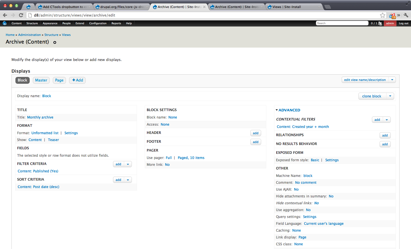Open Filter Criteria add dropdown arrow

[128, 164]
